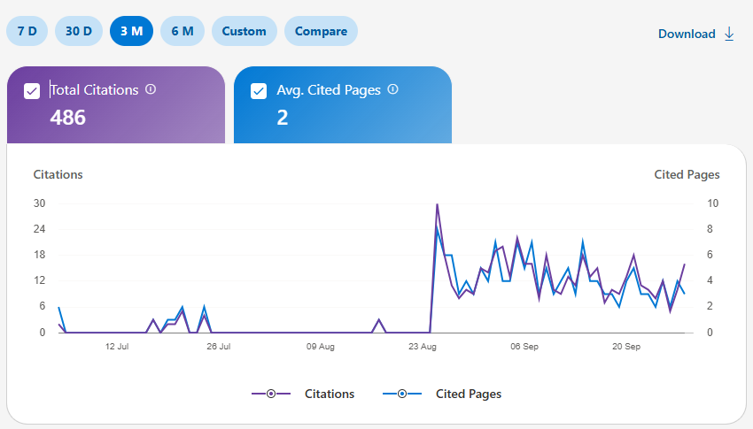Click the 12 Jul axis label
The width and height of the screenshot is (753, 429).
[x=117, y=347]
